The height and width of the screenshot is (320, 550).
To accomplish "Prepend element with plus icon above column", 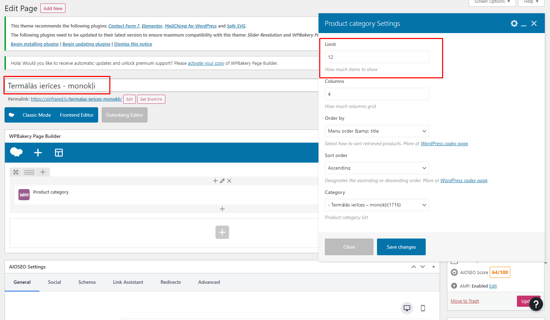I will pyautogui.click(x=215, y=181).
